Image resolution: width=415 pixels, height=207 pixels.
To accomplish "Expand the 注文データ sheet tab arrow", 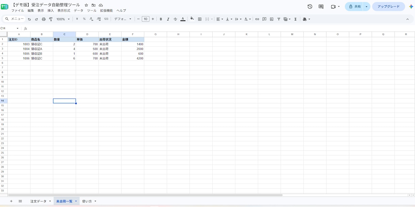I will 50,201.
